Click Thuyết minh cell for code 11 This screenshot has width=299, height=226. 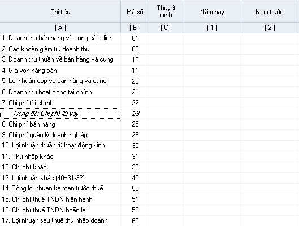166,71
